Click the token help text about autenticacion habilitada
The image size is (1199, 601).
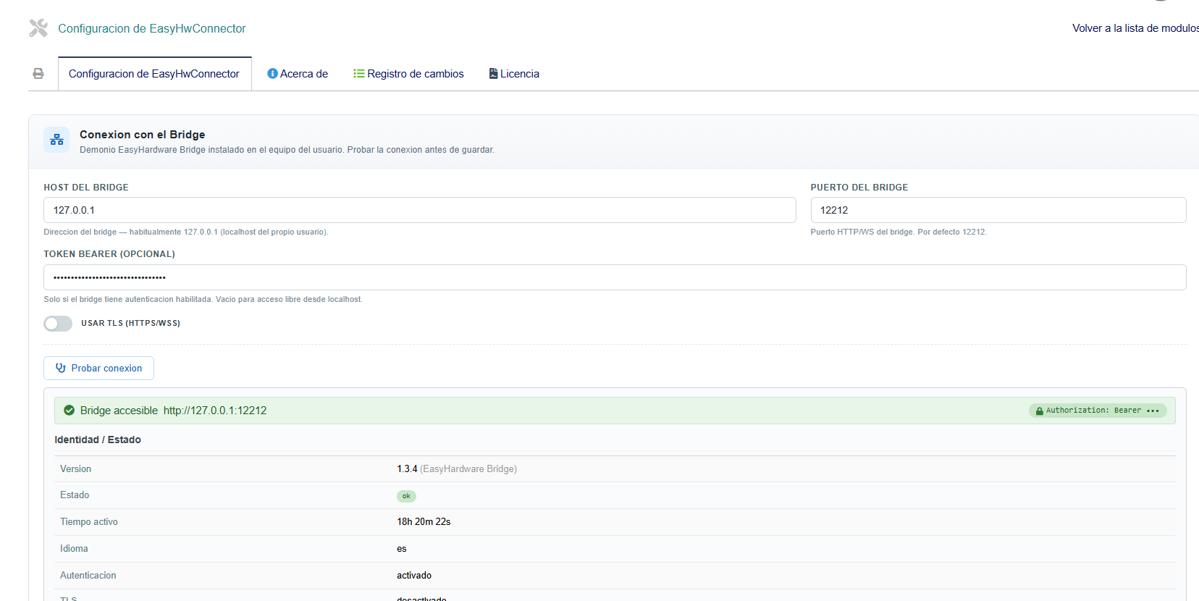(x=203, y=300)
